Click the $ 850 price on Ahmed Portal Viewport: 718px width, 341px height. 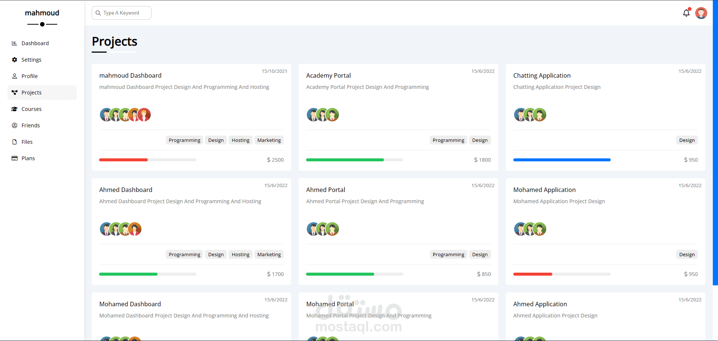484,274
